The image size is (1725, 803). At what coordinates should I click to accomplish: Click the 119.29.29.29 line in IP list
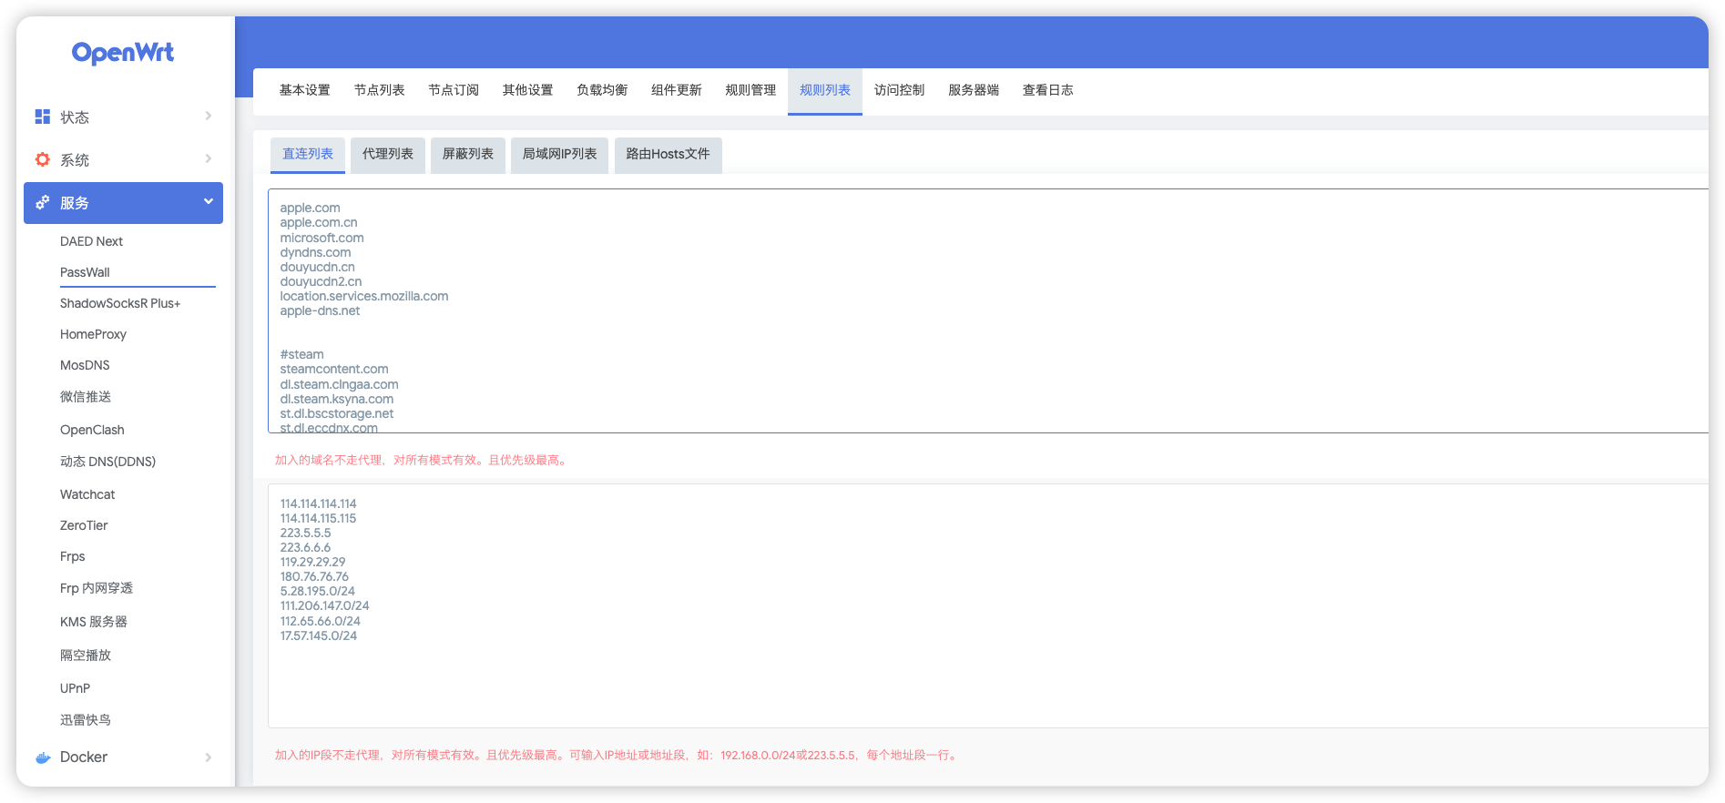point(312,562)
